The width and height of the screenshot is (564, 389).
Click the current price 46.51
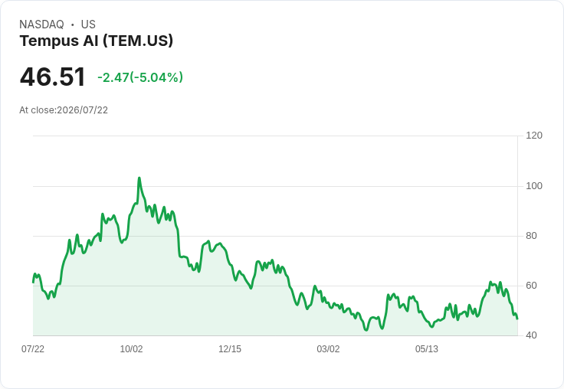pos(53,77)
